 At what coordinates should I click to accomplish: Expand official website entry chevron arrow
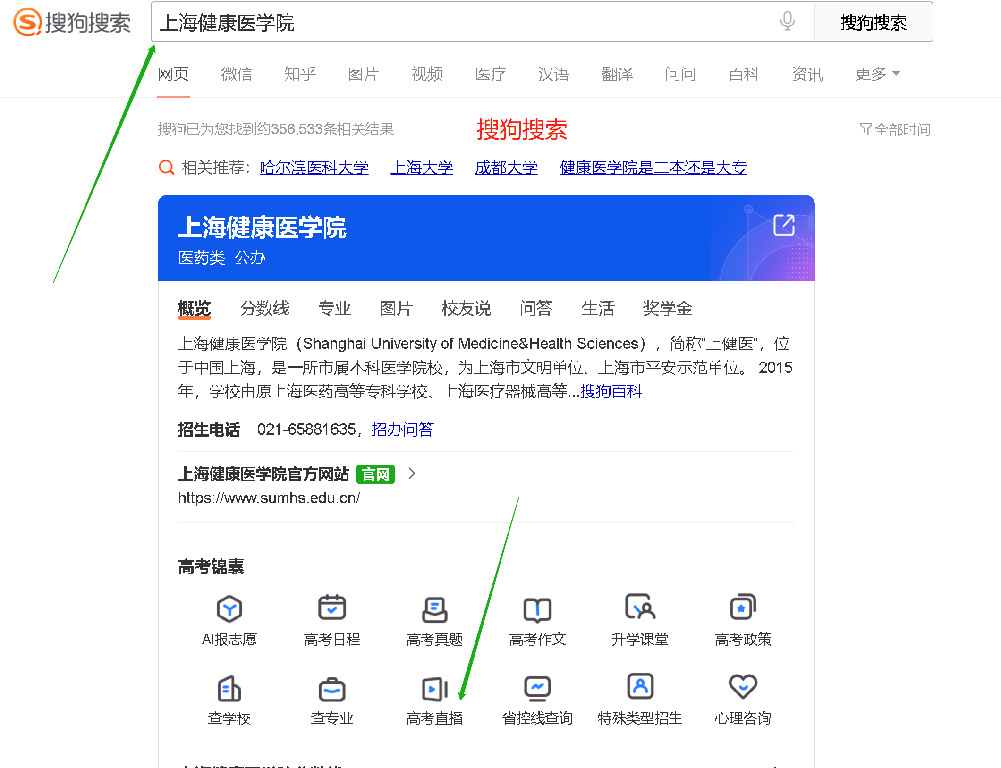[x=412, y=473]
